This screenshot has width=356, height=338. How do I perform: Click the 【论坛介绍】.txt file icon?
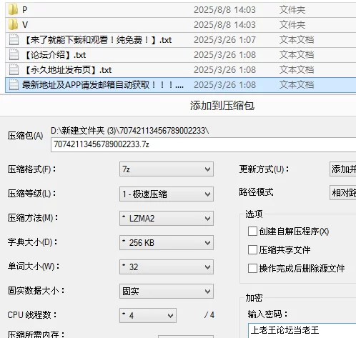[x=14, y=54]
